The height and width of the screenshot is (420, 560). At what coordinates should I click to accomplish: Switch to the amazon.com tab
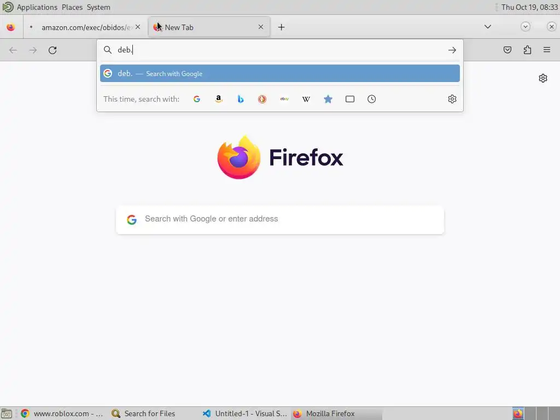[85, 27]
